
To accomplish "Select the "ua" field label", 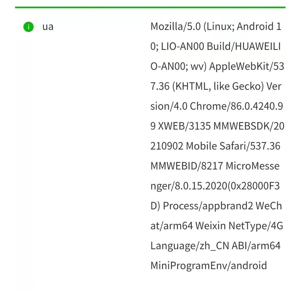I will (x=48, y=27).
